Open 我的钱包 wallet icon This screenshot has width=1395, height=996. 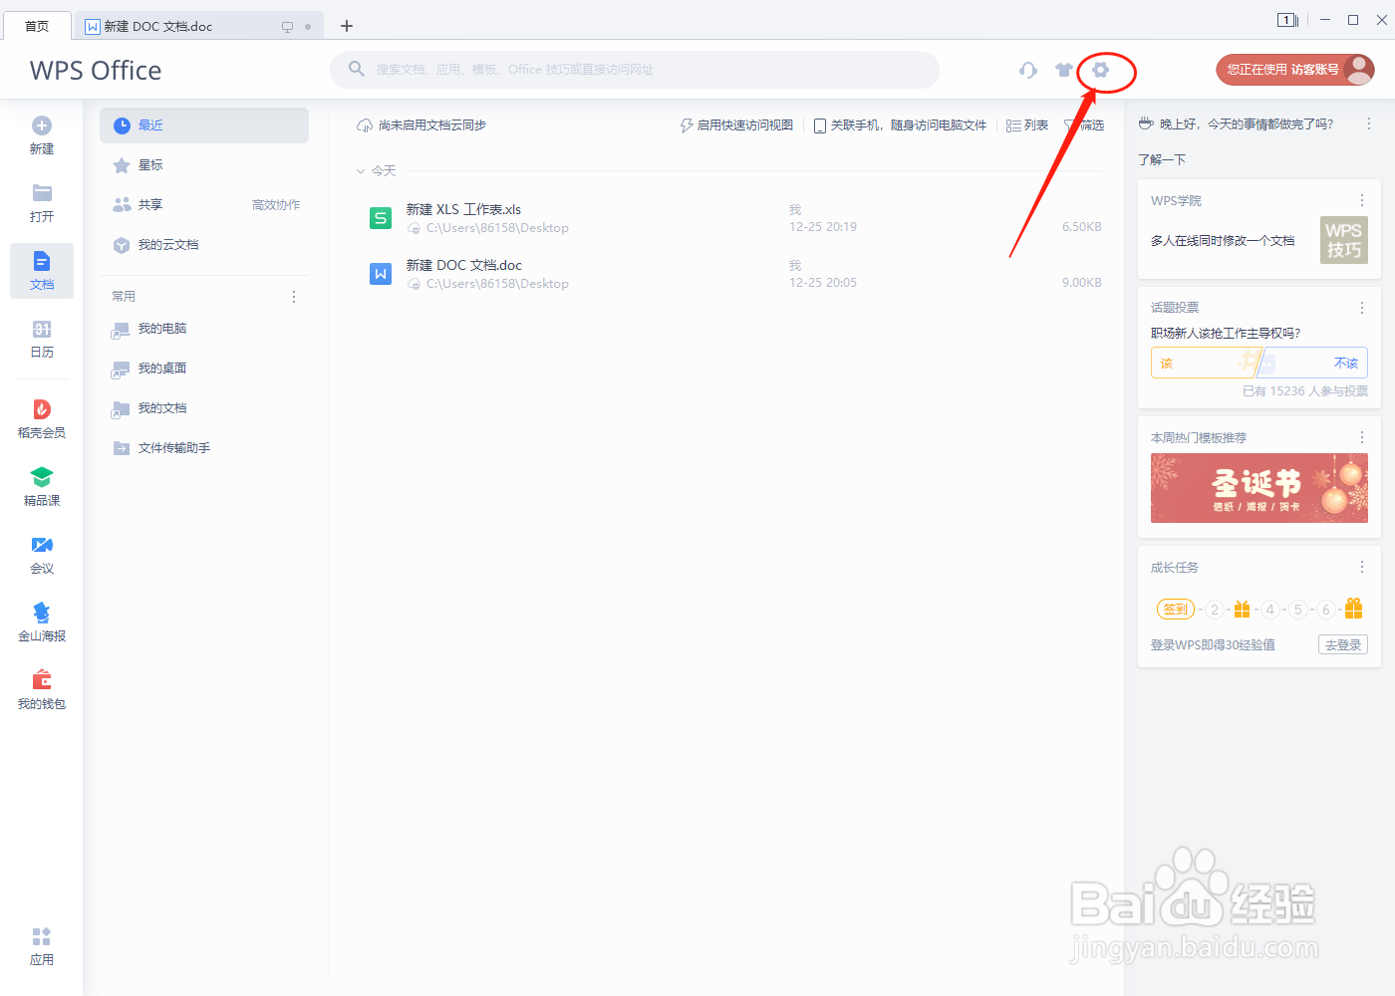pos(42,680)
